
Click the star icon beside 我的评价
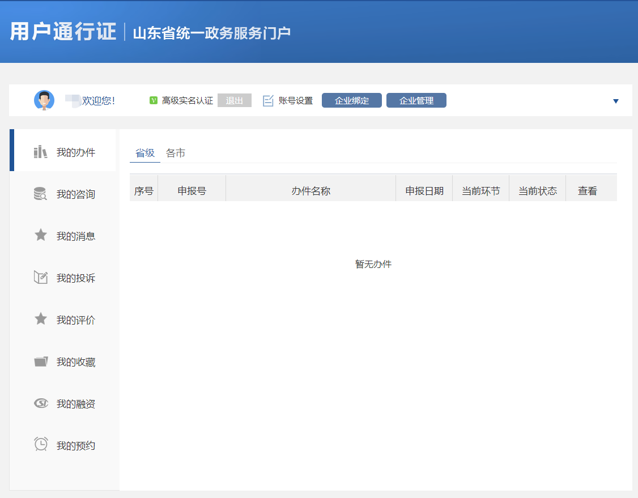[41, 319]
